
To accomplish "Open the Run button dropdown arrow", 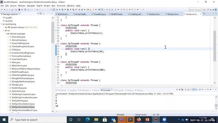I will click(65, 10).
